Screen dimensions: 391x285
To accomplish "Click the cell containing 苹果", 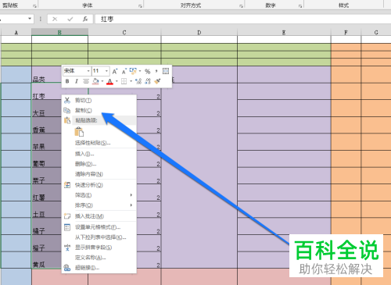I will pyautogui.click(x=46, y=142).
